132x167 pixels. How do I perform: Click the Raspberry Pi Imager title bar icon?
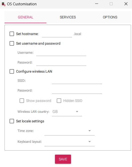(x=4, y=4)
